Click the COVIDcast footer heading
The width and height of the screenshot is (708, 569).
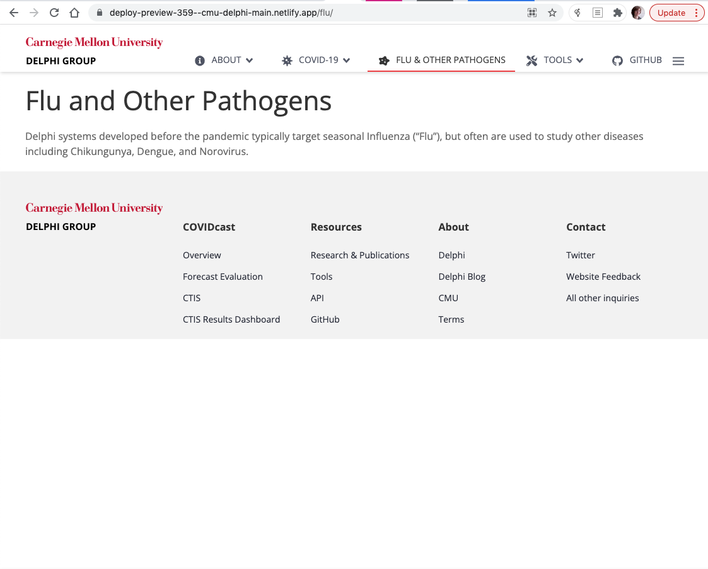point(209,227)
